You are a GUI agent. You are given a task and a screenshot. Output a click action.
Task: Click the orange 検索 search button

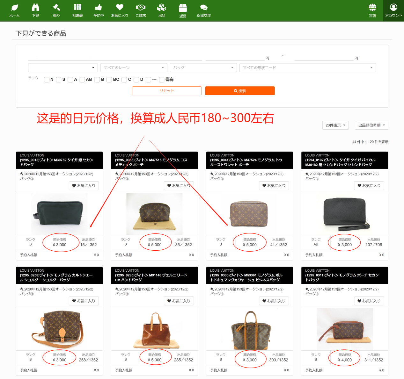point(240,91)
